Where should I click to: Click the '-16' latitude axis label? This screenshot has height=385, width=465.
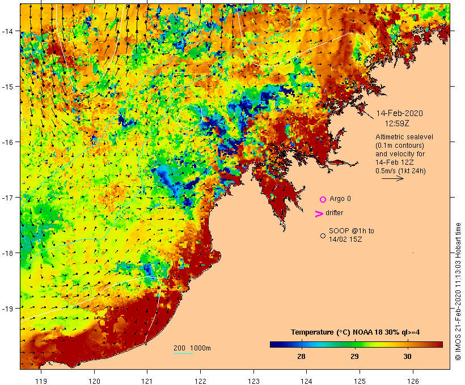7,142
